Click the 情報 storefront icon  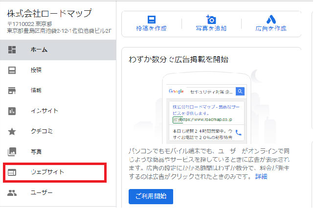click(12, 91)
